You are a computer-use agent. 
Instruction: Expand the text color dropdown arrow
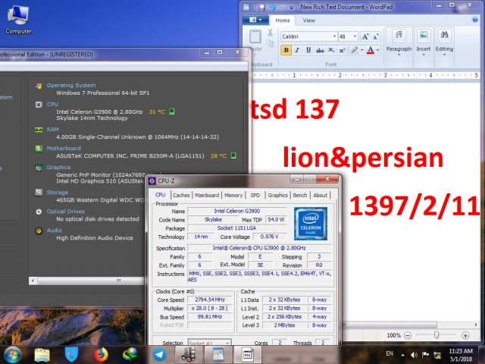point(379,50)
